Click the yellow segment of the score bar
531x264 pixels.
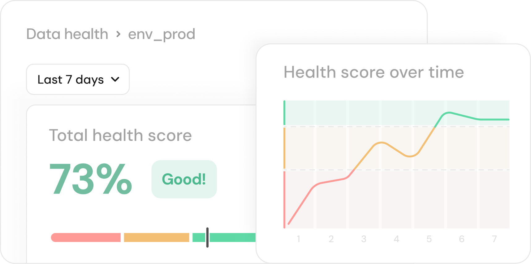[156, 237]
